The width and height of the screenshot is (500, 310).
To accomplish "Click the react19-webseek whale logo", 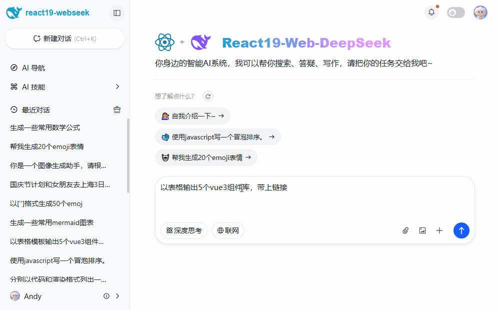I will coord(14,13).
